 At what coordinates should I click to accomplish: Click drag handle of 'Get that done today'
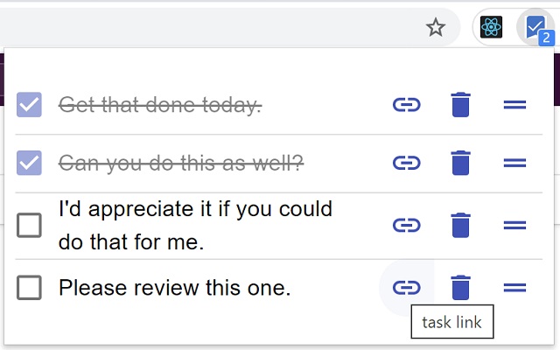[515, 105]
